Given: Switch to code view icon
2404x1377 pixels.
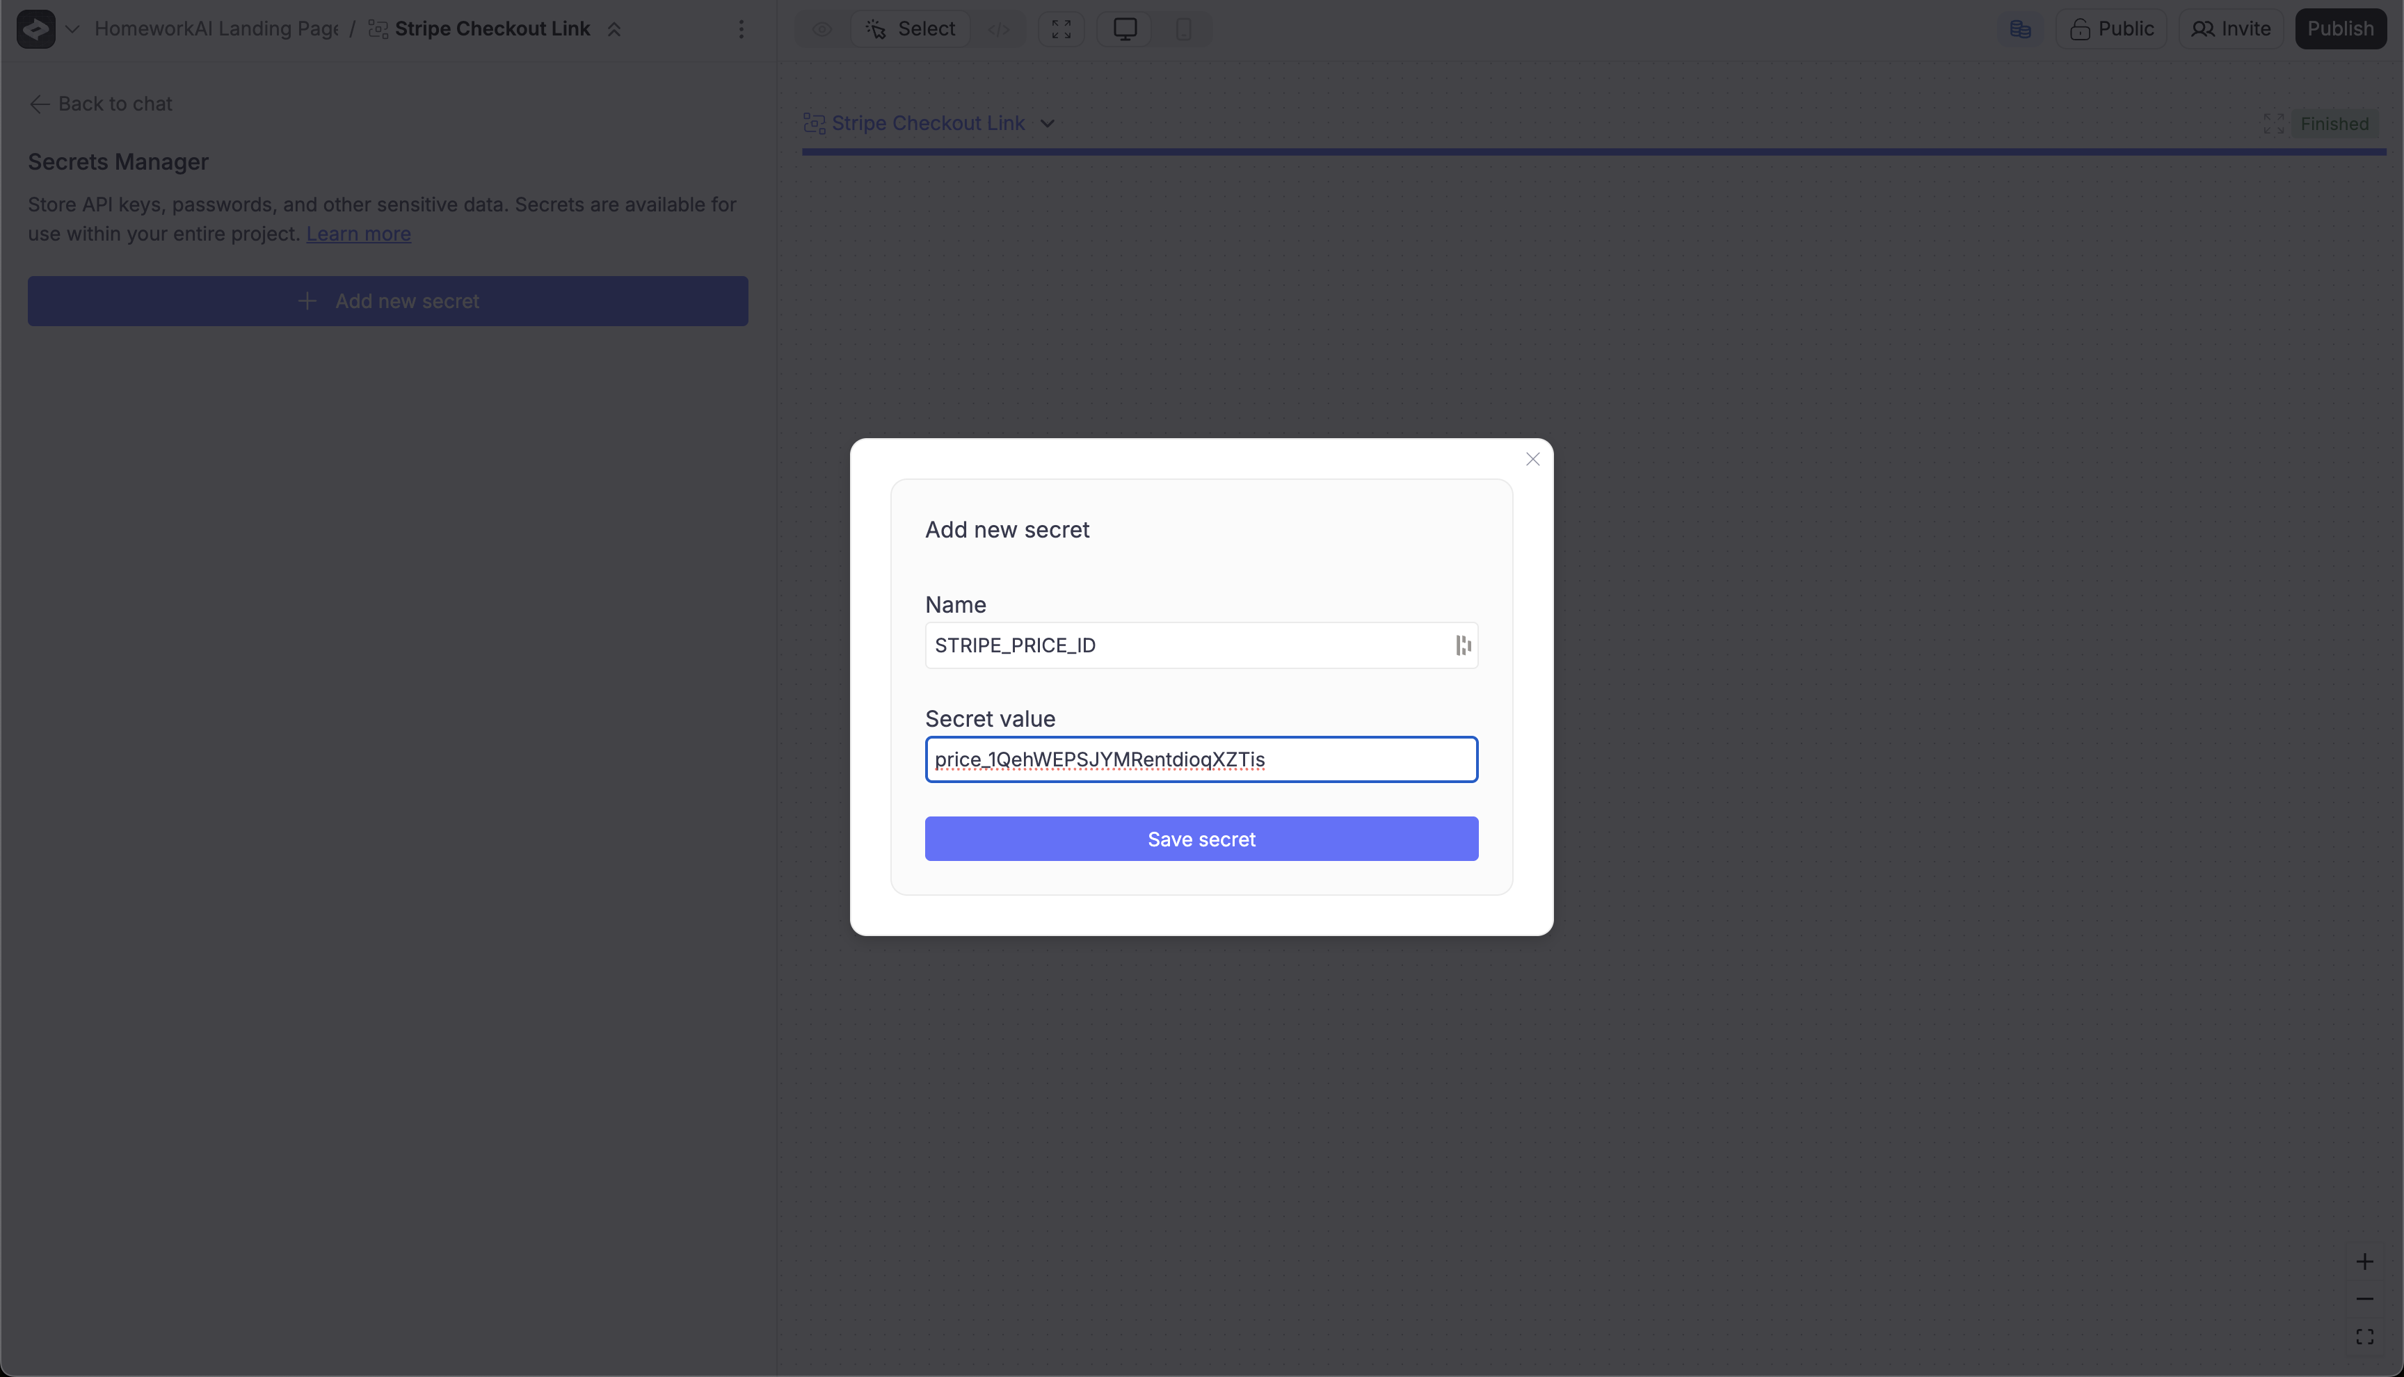Looking at the screenshot, I should tap(997, 29).
